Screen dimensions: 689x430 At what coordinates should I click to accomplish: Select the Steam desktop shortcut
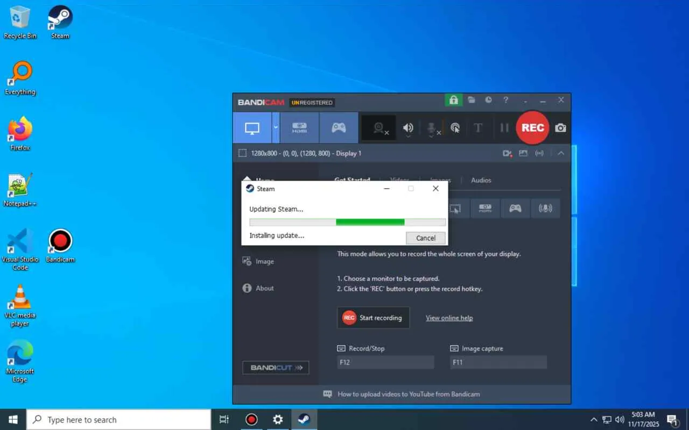[x=60, y=23]
